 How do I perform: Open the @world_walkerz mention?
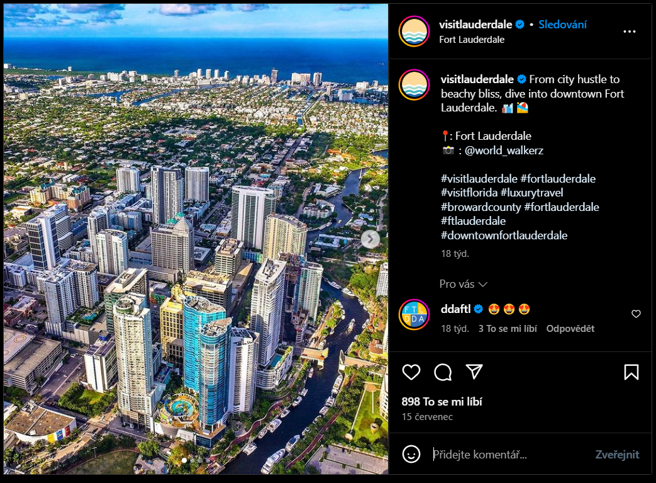pyautogui.click(x=504, y=151)
